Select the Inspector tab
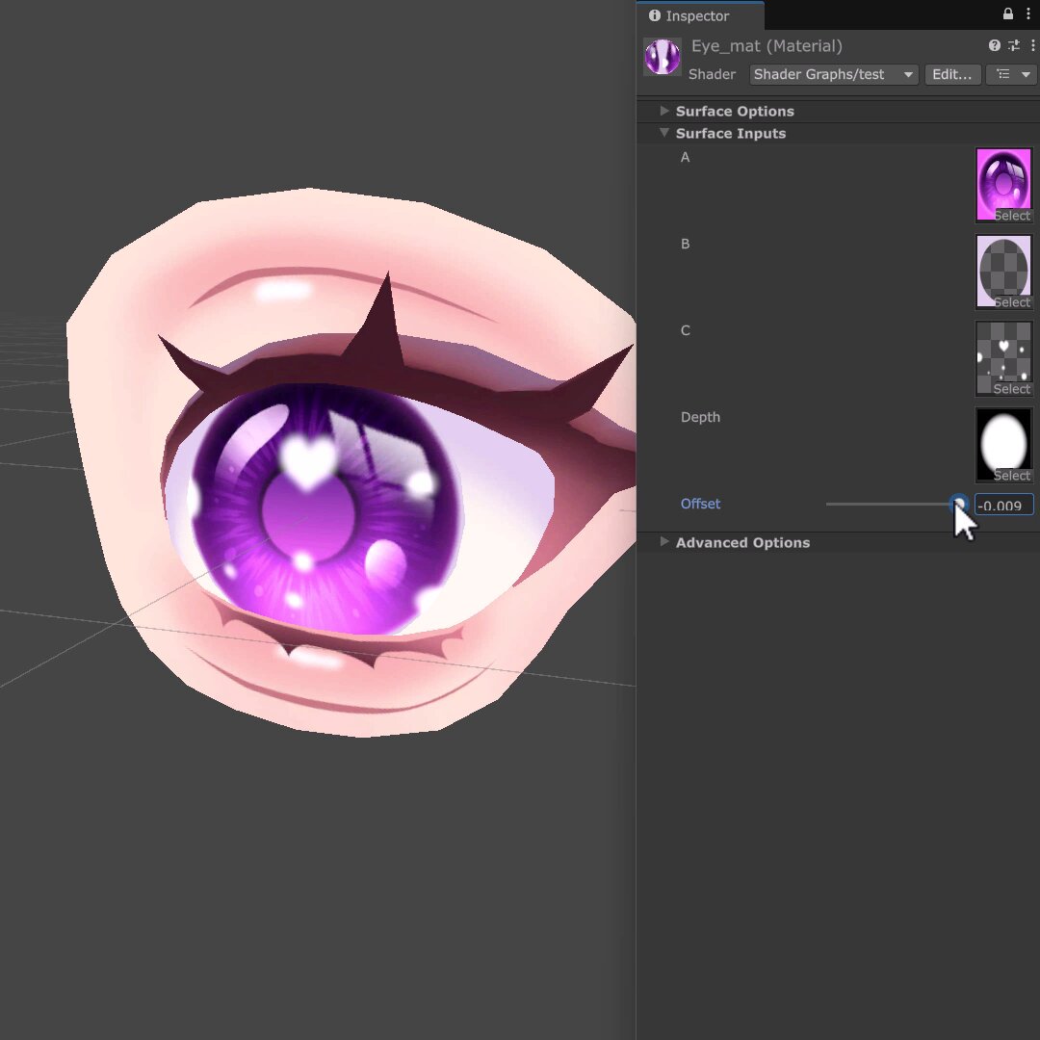Screen dimensions: 1040x1040 [x=699, y=16]
